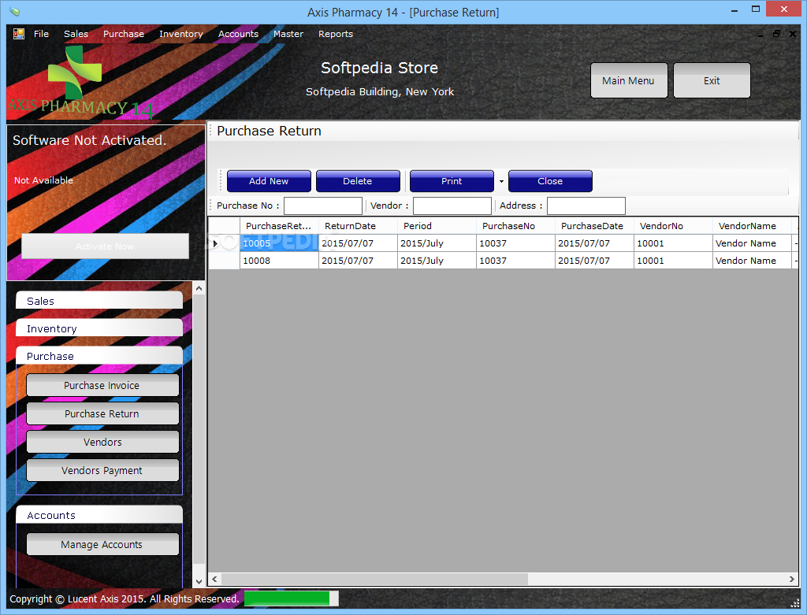Viewport: 807px width, 615px height.
Task: Open Vendors from sidebar
Action: pyautogui.click(x=102, y=442)
